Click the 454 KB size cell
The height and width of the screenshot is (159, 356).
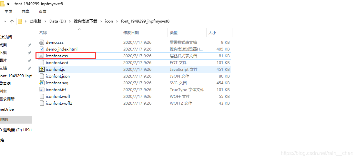click(x=223, y=83)
